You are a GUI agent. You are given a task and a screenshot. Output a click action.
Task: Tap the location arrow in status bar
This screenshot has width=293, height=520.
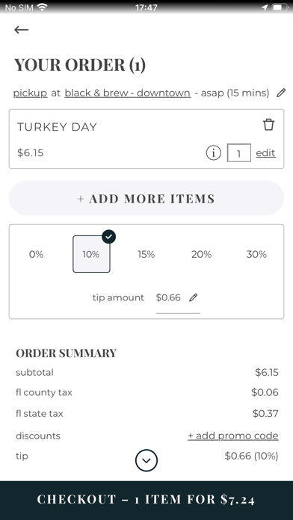(265, 7)
